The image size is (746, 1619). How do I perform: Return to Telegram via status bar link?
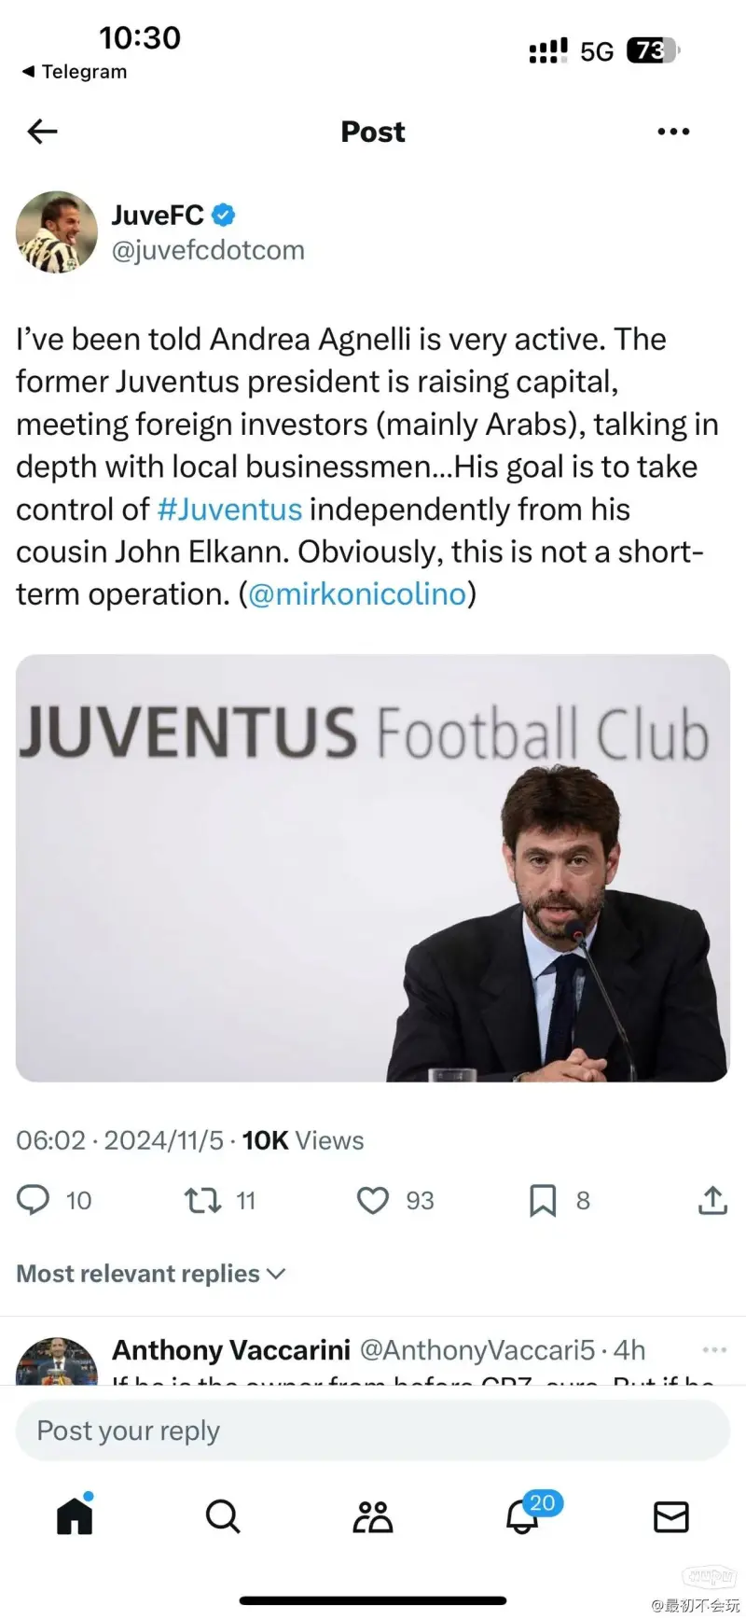tap(75, 72)
